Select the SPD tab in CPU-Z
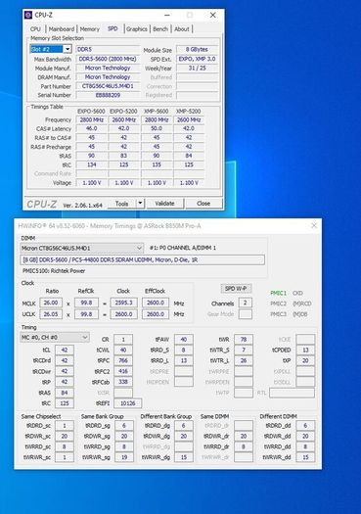The height and width of the screenshot is (514, 361). pos(113,28)
